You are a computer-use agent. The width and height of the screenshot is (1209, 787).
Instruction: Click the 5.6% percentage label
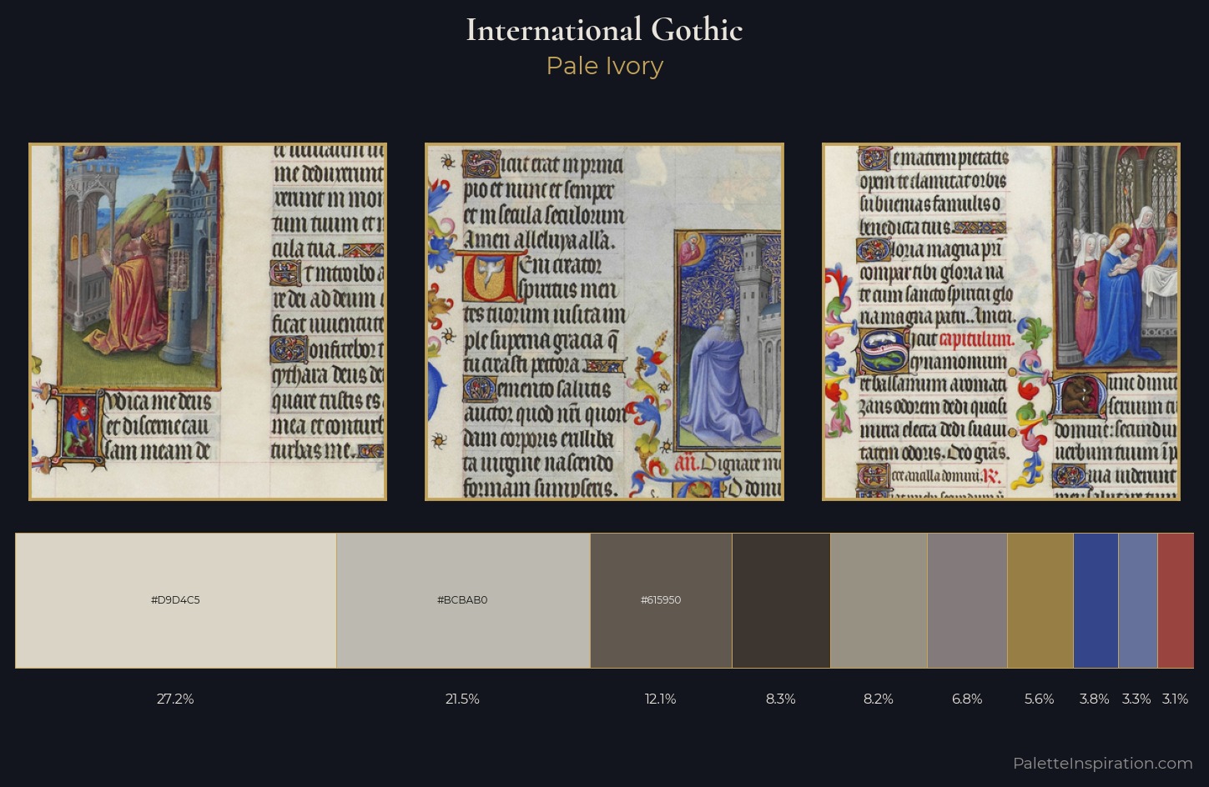coord(1040,699)
